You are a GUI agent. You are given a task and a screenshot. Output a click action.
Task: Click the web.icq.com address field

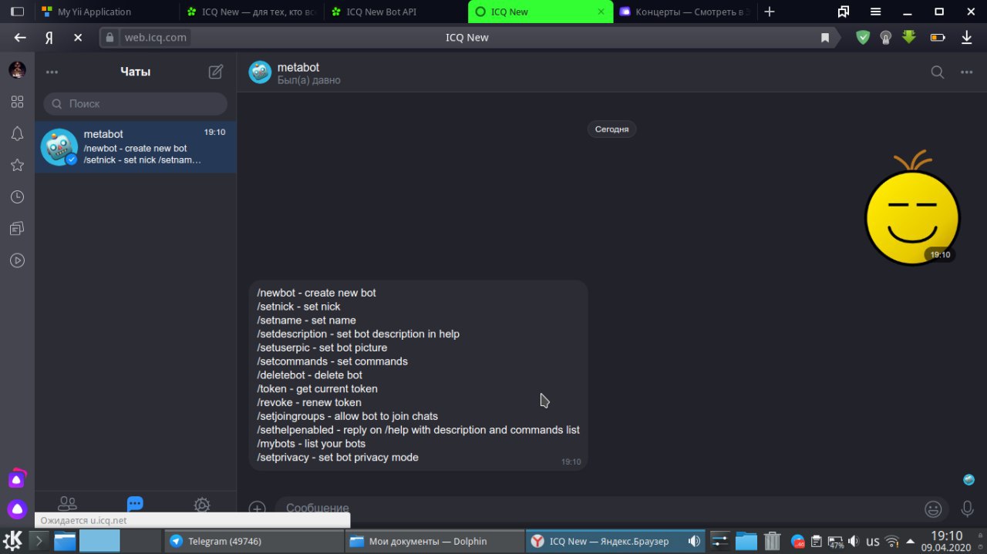click(x=157, y=38)
